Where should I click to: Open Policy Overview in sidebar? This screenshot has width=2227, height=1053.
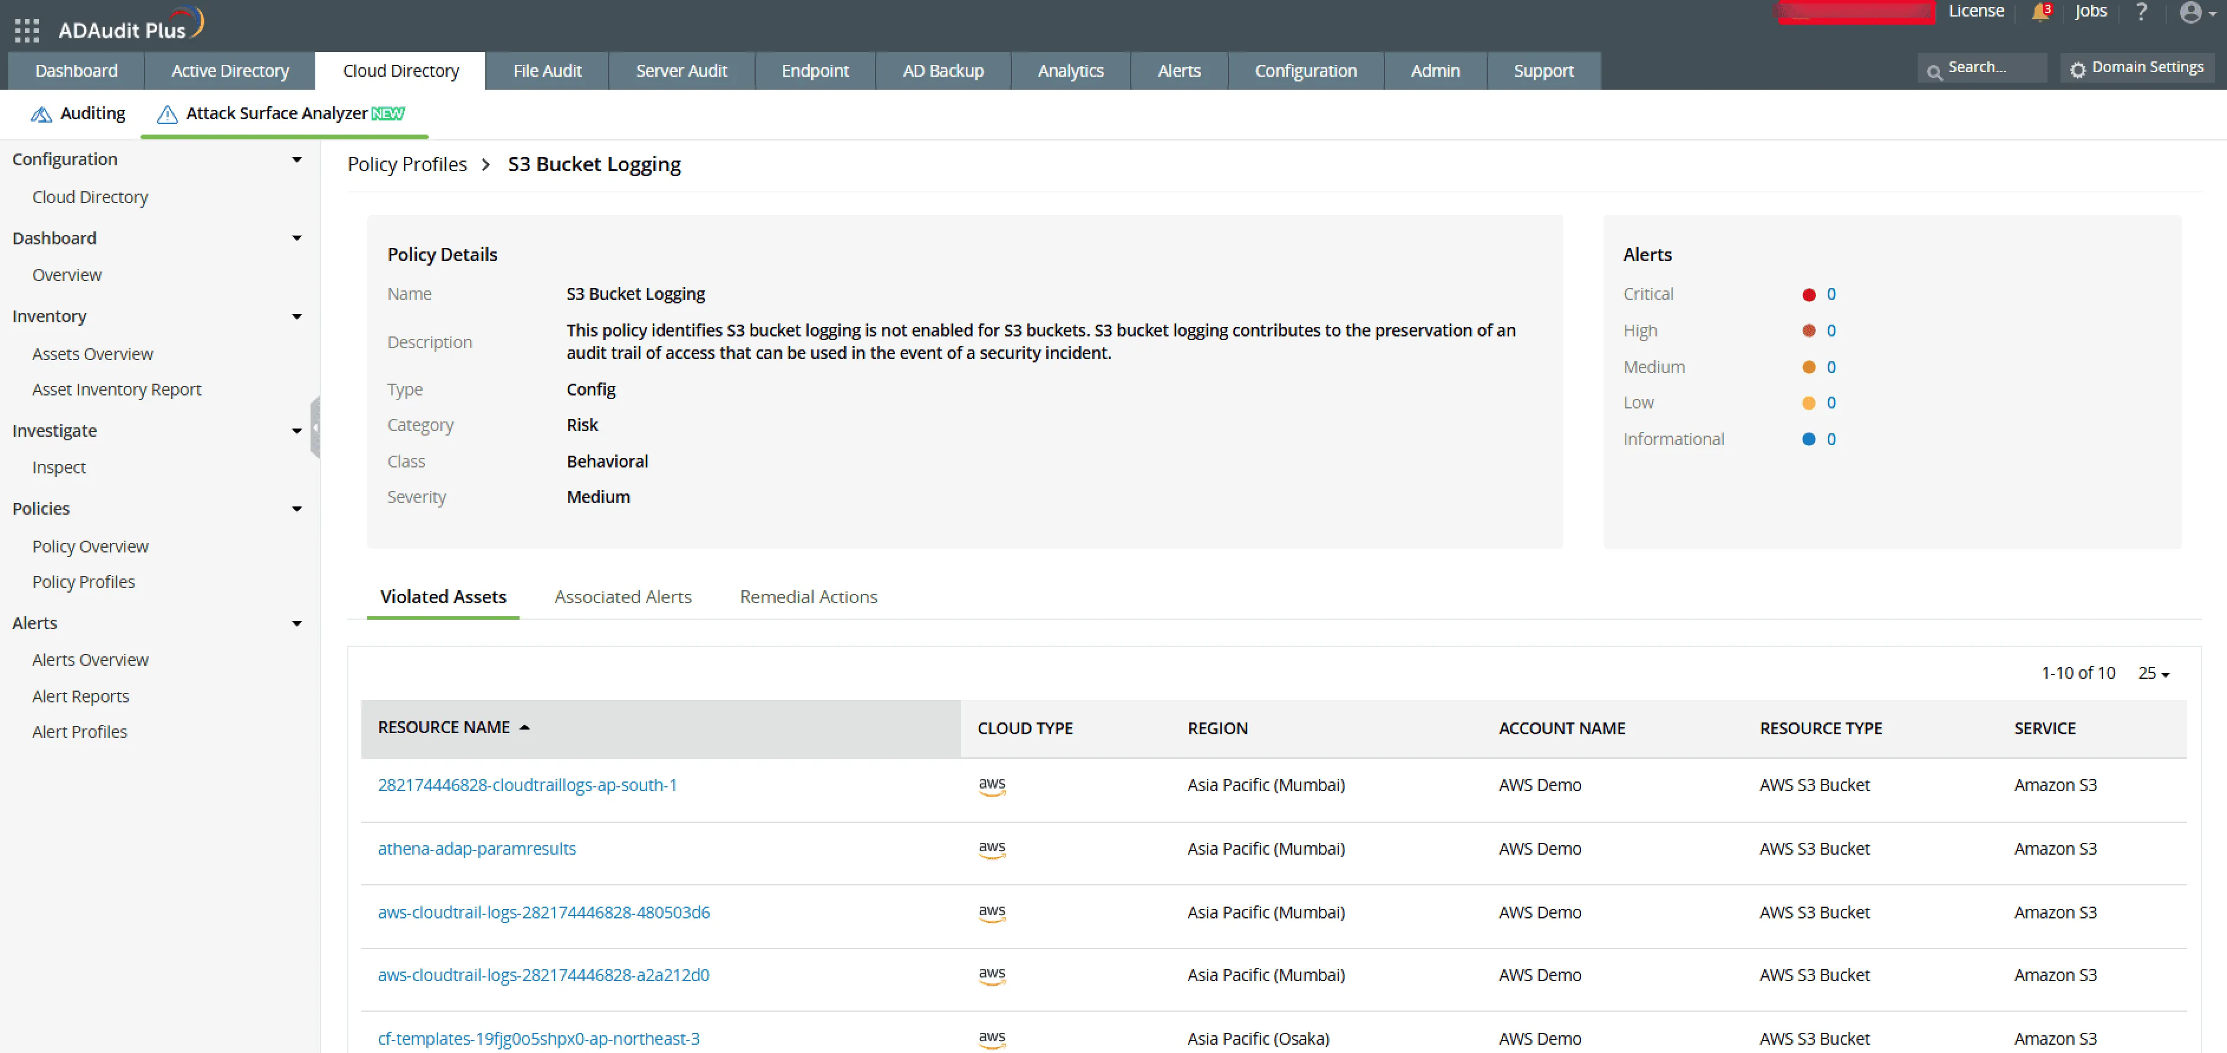90,547
